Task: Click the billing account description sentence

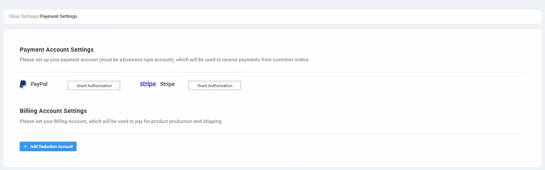Action: coord(121,121)
